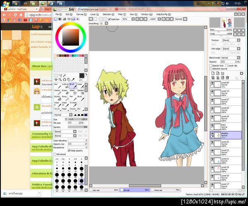
Task: Choose the Bucket fill tool
Action: tap(57, 98)
